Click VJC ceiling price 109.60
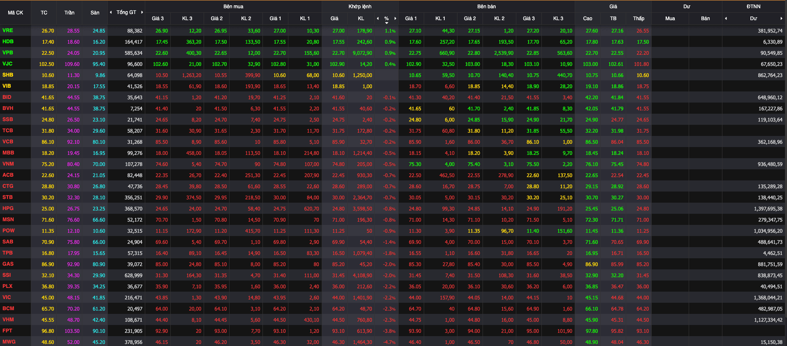787x346 pixels. (72, 64)
